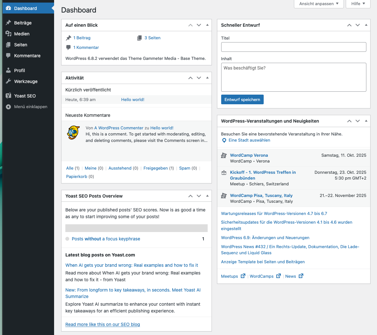Viewport: 377px width, 335px height.
Task: Open Seiten in the sidebar menu
Action: click(21, 45)
